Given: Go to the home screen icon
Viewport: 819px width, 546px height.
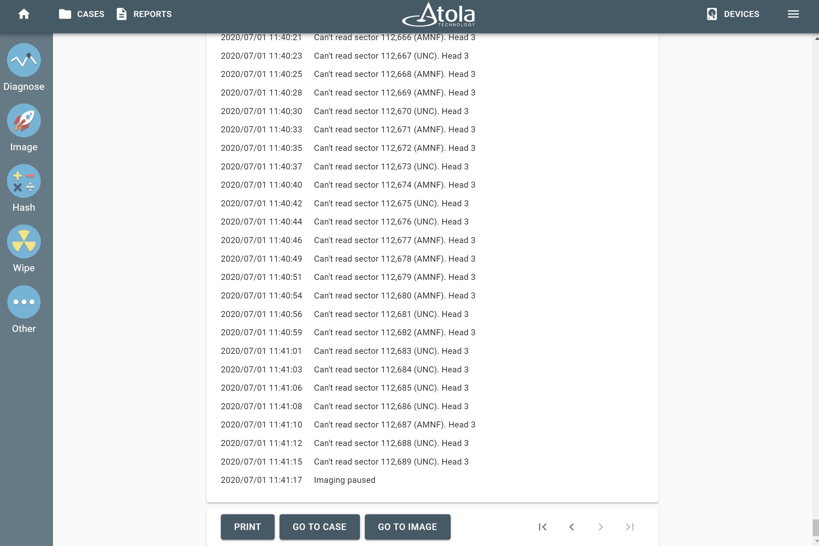Looking at the screenshot, I should tap(24, 14).
